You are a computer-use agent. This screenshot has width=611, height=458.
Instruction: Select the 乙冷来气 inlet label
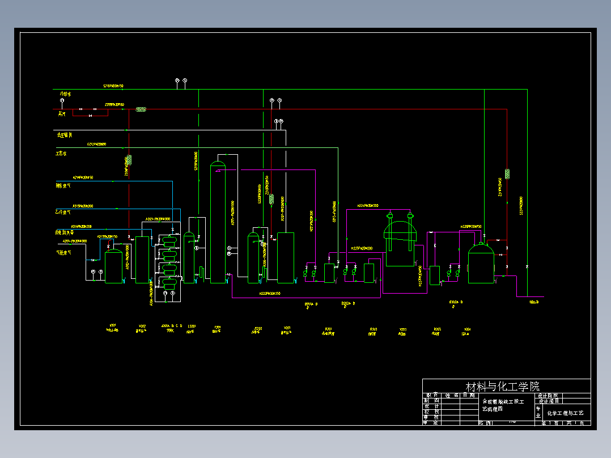[63, 212]
